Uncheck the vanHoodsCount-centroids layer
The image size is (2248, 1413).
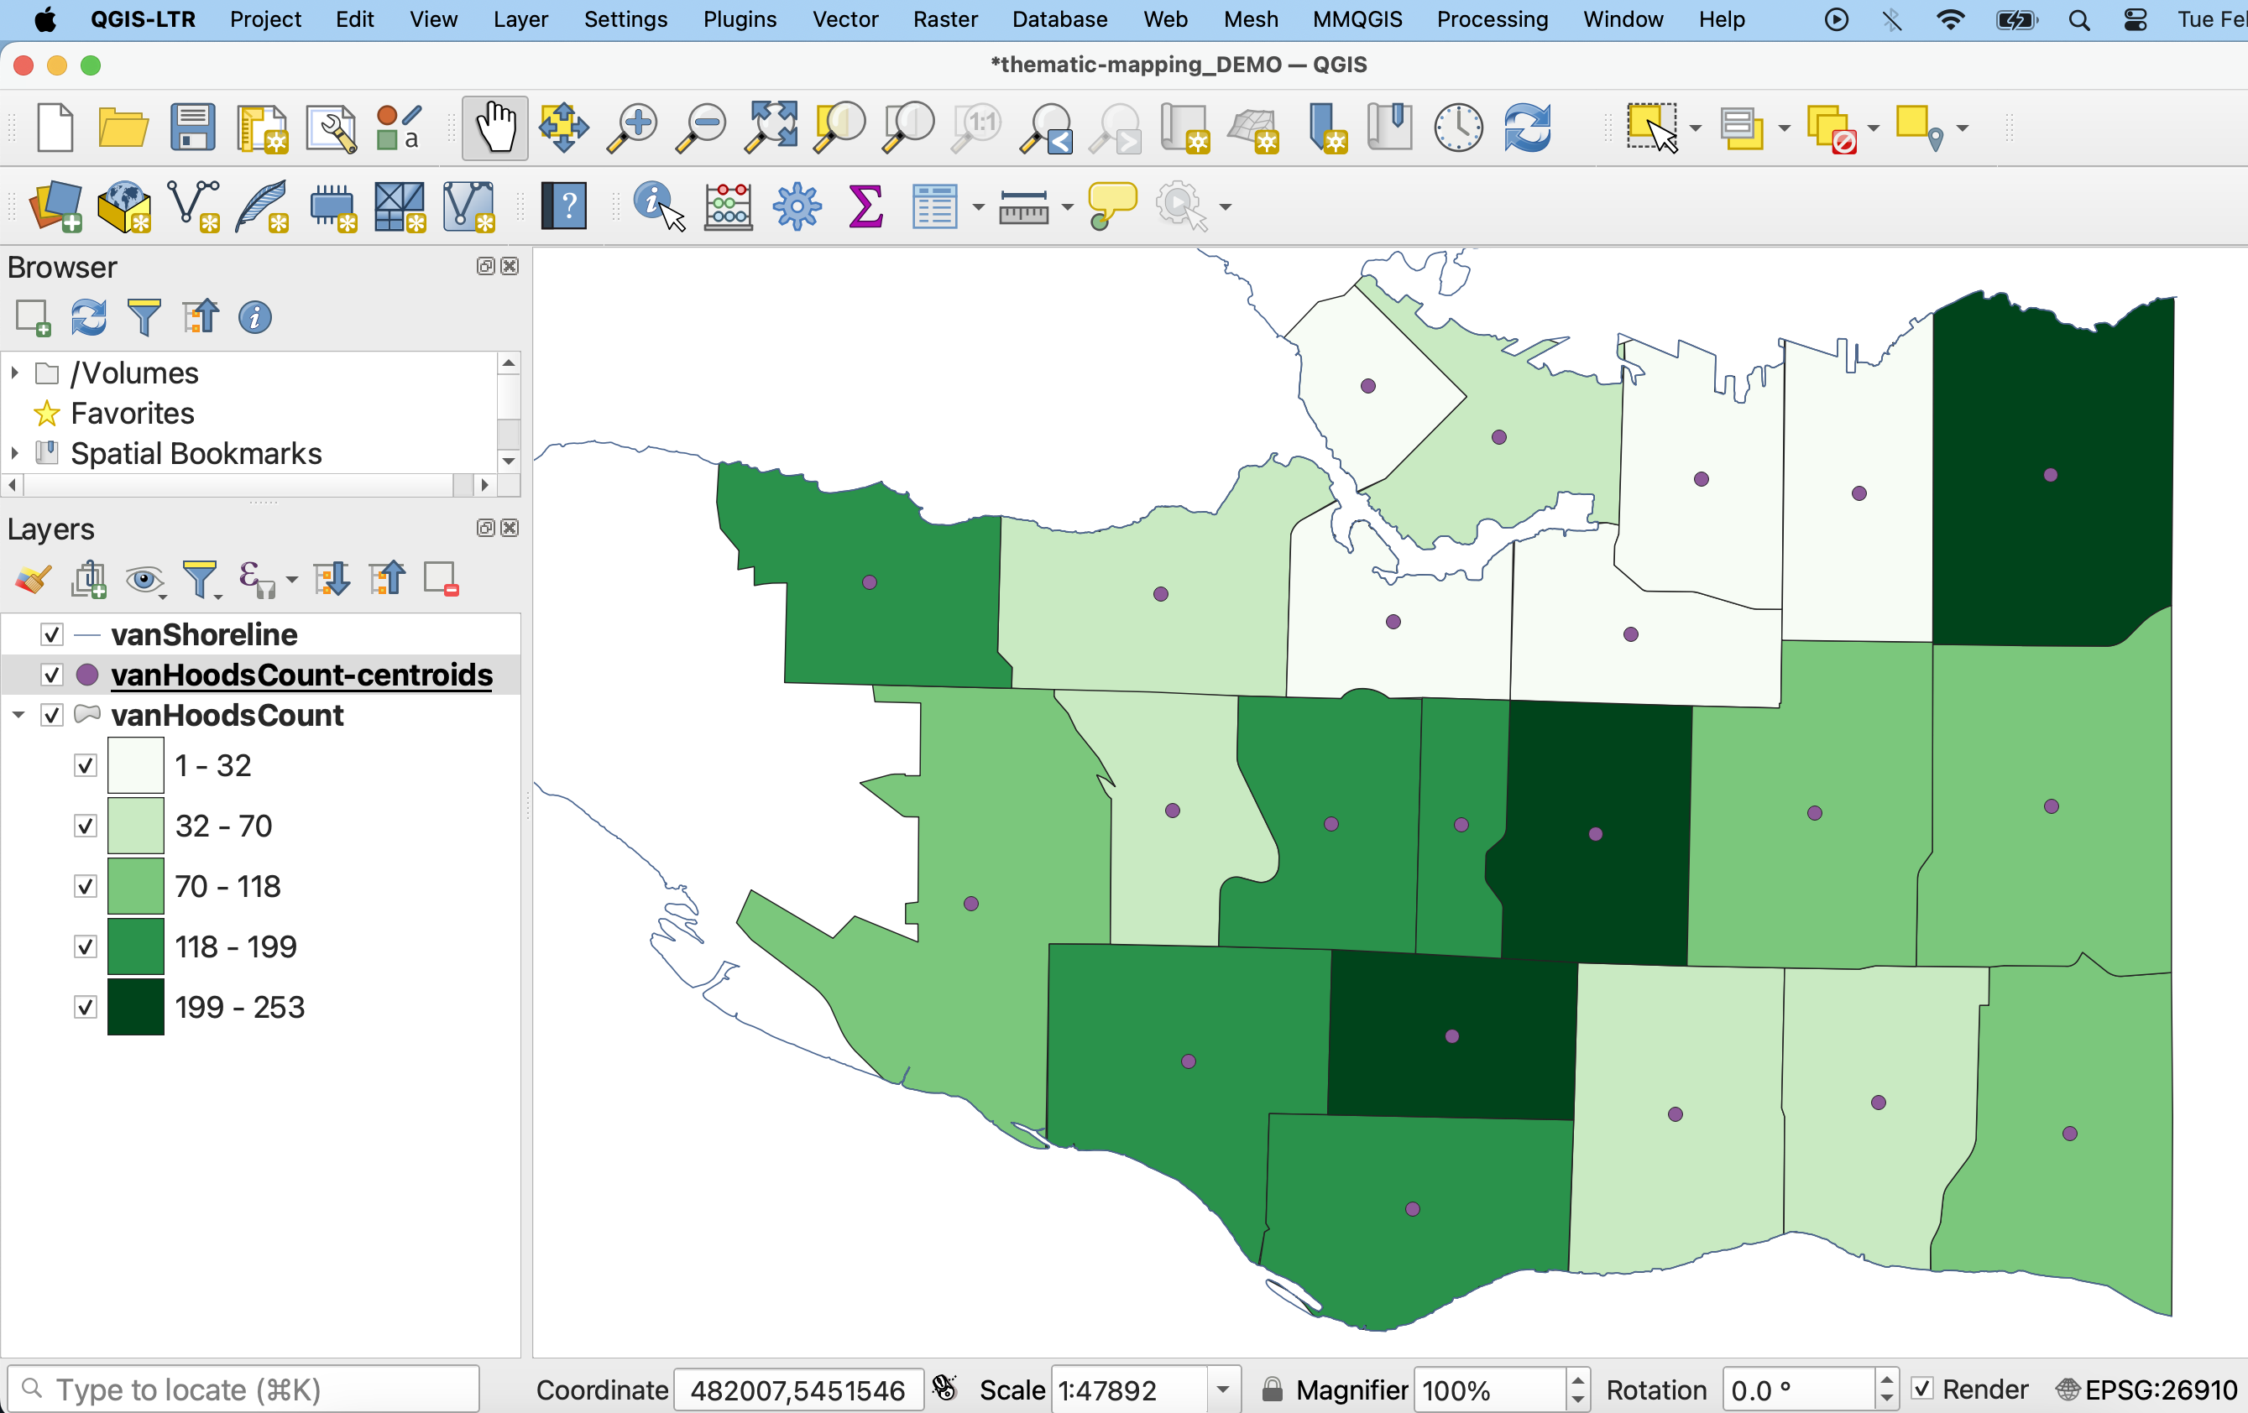pyautogui.click(x=52, y=675)
